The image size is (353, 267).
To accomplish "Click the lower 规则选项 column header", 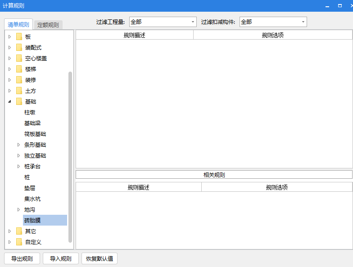I will (276, 187).
